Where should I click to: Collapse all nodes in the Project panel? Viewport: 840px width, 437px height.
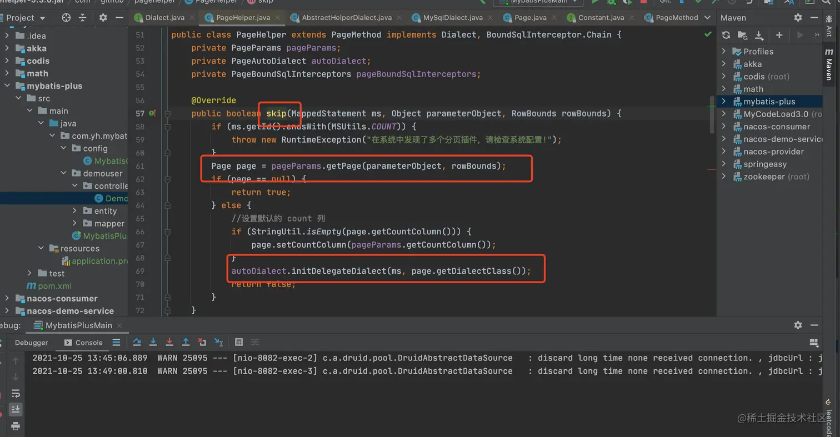point(83,18)
